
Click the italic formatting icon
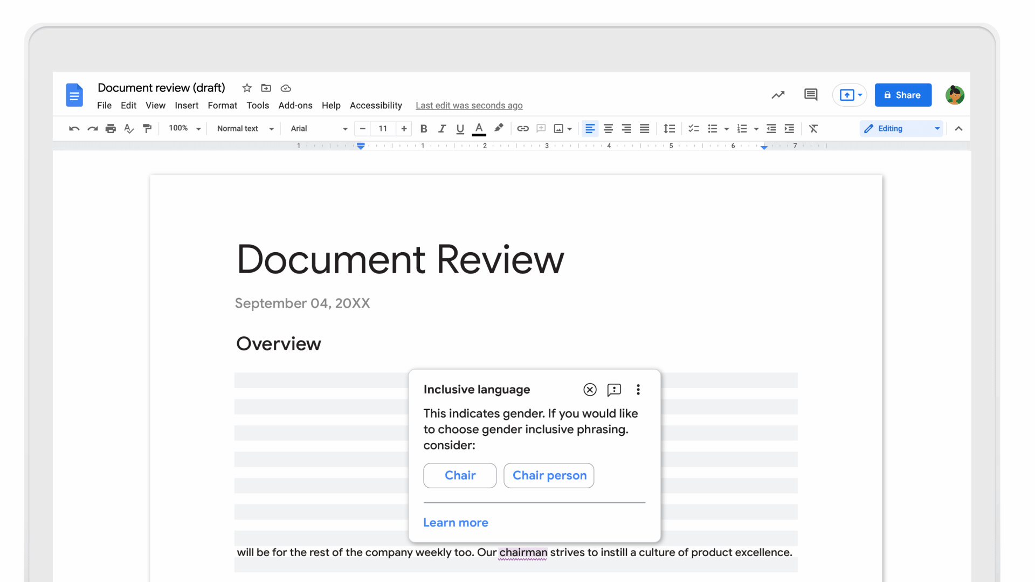(x=441, y=129)
